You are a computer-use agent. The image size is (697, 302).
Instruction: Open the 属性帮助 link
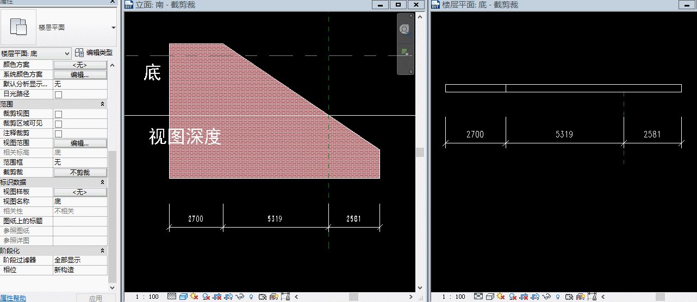coord(13,298)
